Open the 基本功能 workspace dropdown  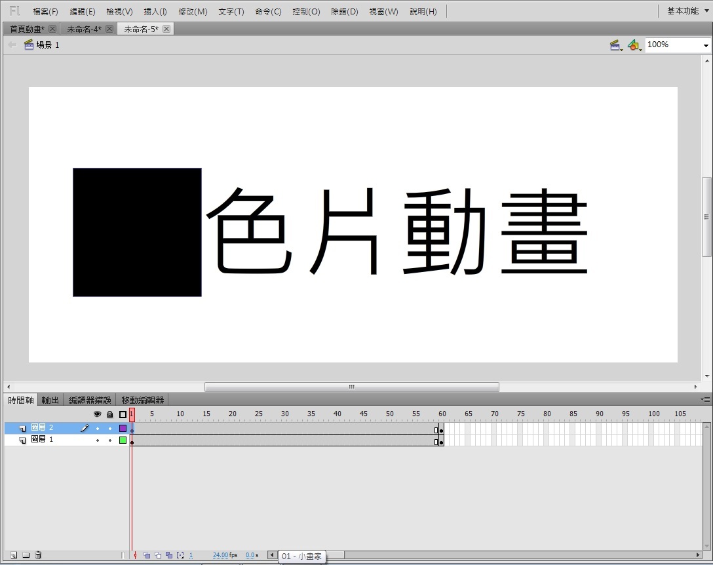coord(687,11)
